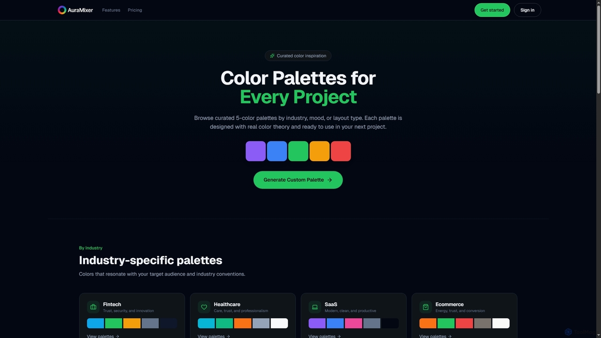Pick the light gray swatch in Healthcare card

pos(261,323)
